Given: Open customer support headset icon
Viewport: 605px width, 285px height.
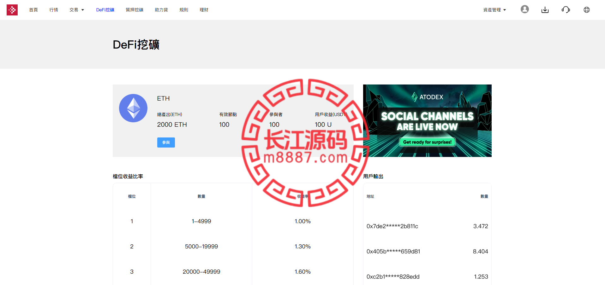Looking at the screenshot, I should [566, 10].
